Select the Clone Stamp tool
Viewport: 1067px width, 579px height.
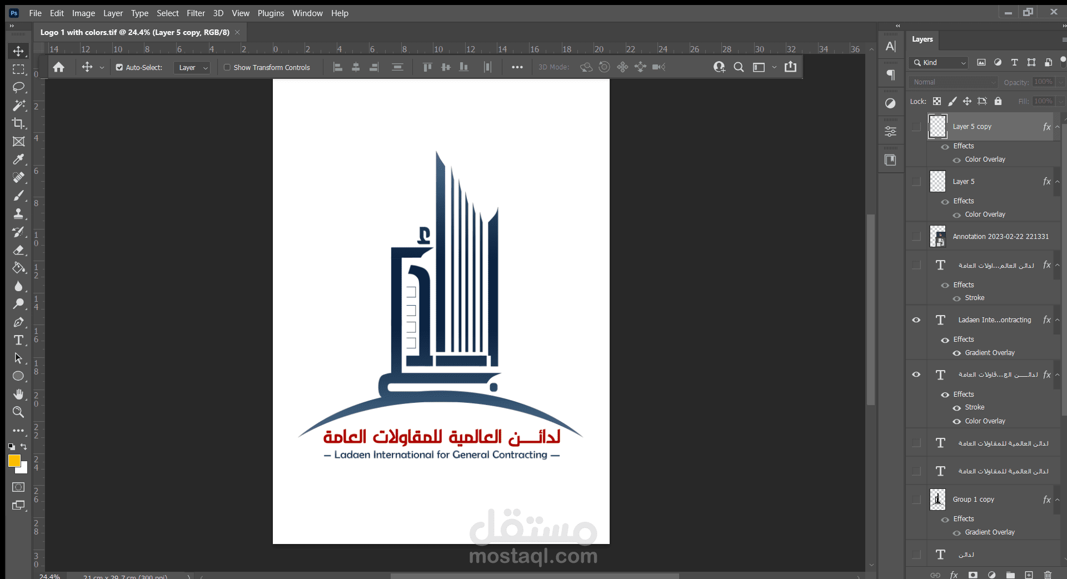[18, 214]
